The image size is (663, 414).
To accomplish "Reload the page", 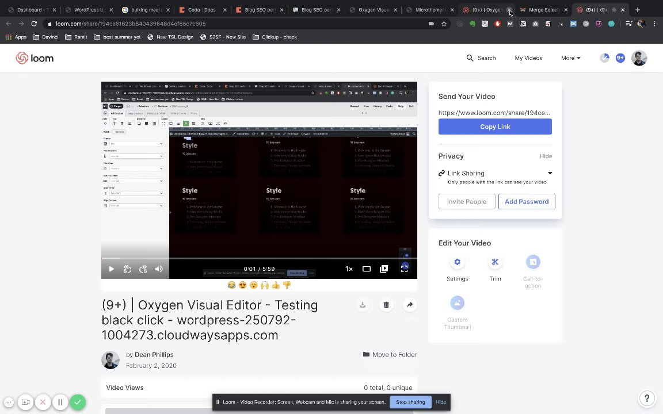I will click(35, 24).
